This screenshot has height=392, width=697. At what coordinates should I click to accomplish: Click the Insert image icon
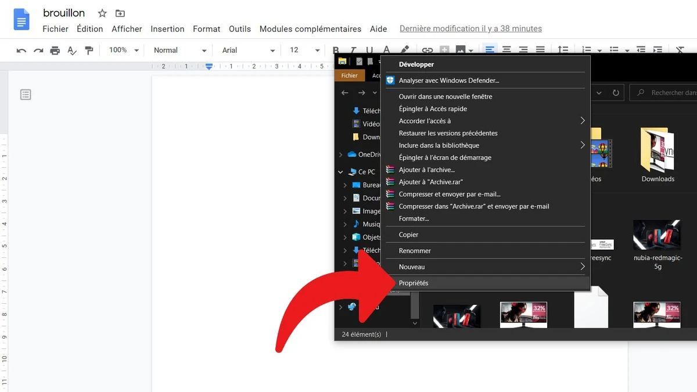click(461, 50)
